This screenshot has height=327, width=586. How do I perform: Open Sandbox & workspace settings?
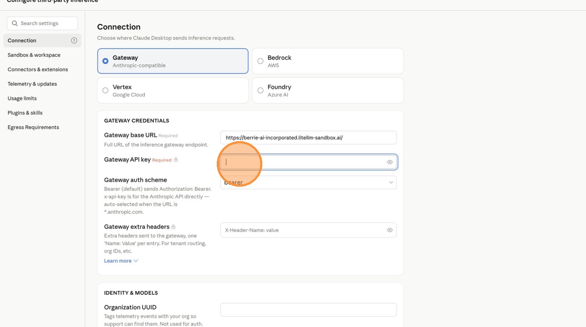click(34, 55)
